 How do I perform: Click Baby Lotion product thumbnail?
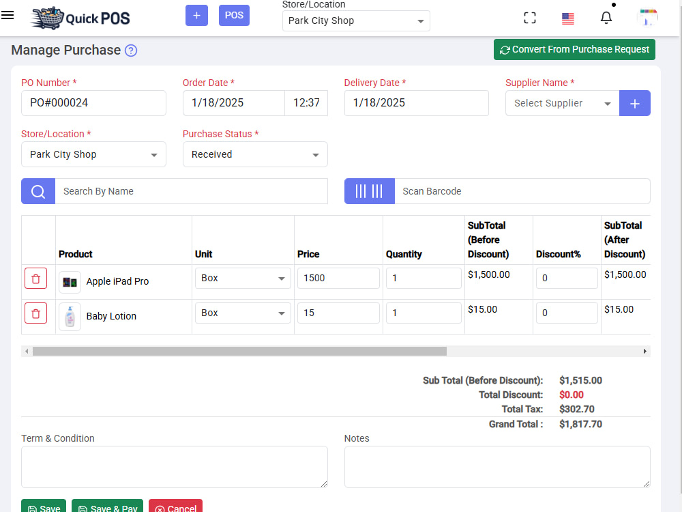[x=70, y=317]
